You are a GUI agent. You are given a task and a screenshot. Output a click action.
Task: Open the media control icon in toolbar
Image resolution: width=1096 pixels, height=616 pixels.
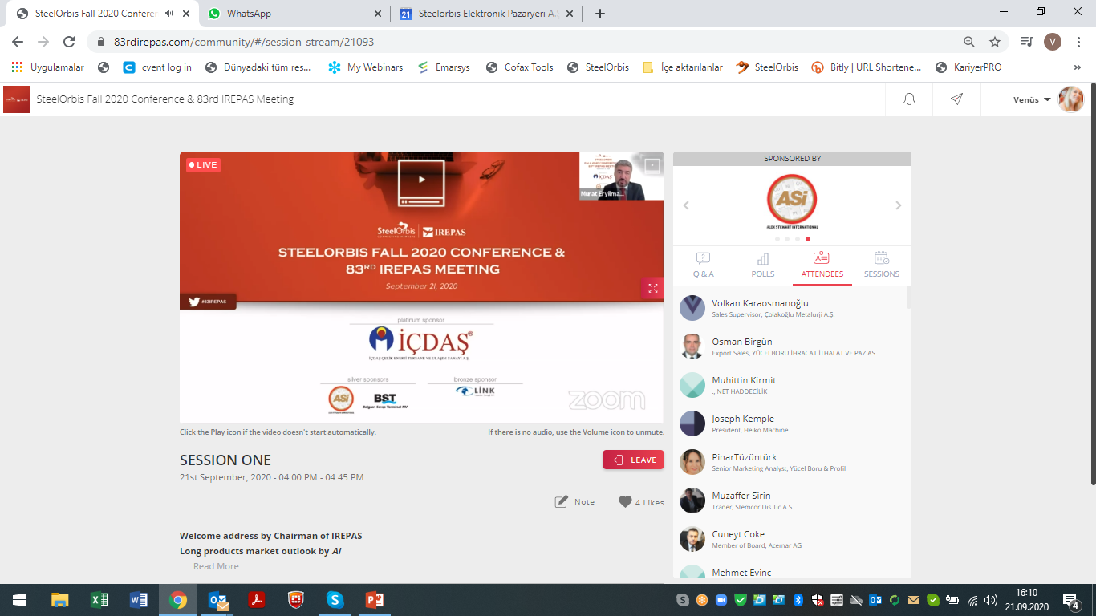tap(1026, 42)
